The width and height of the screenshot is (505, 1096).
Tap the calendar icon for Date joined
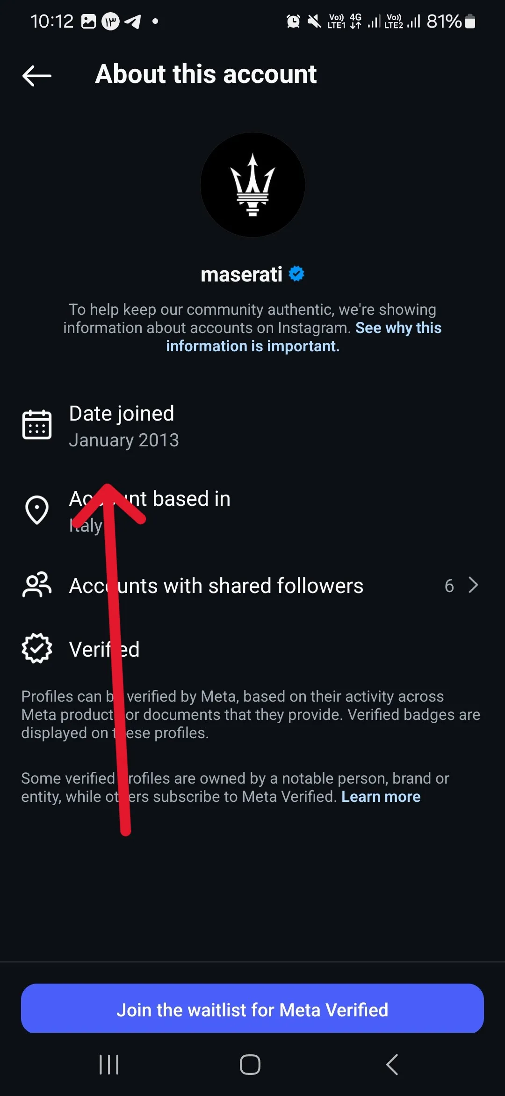coord(37,425)
